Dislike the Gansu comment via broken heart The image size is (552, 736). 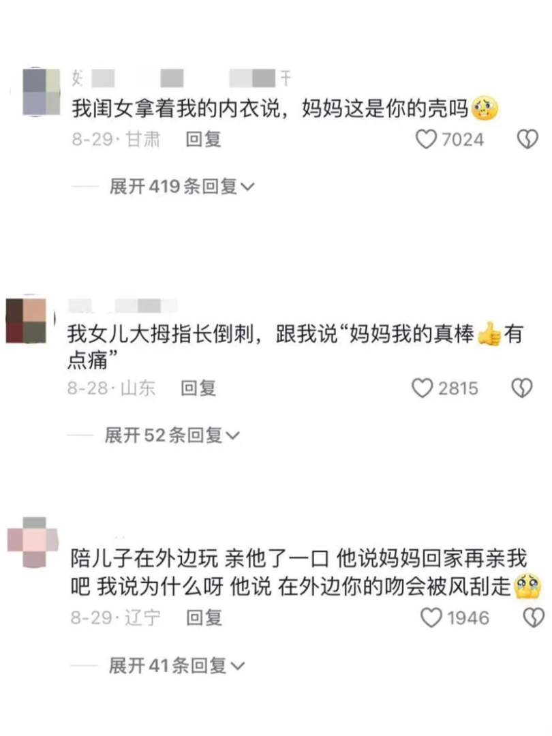(527, 140)
